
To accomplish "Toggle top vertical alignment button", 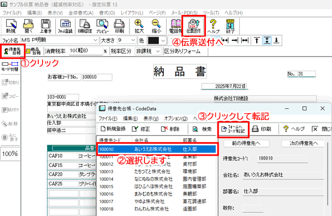I will 257,40.
